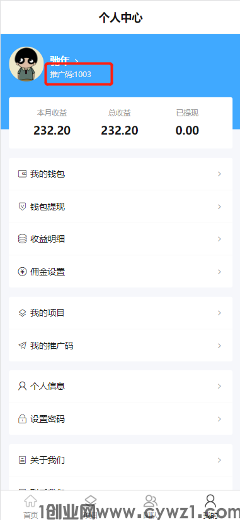Click the person icon beside 个人信息

pos(22,386)
